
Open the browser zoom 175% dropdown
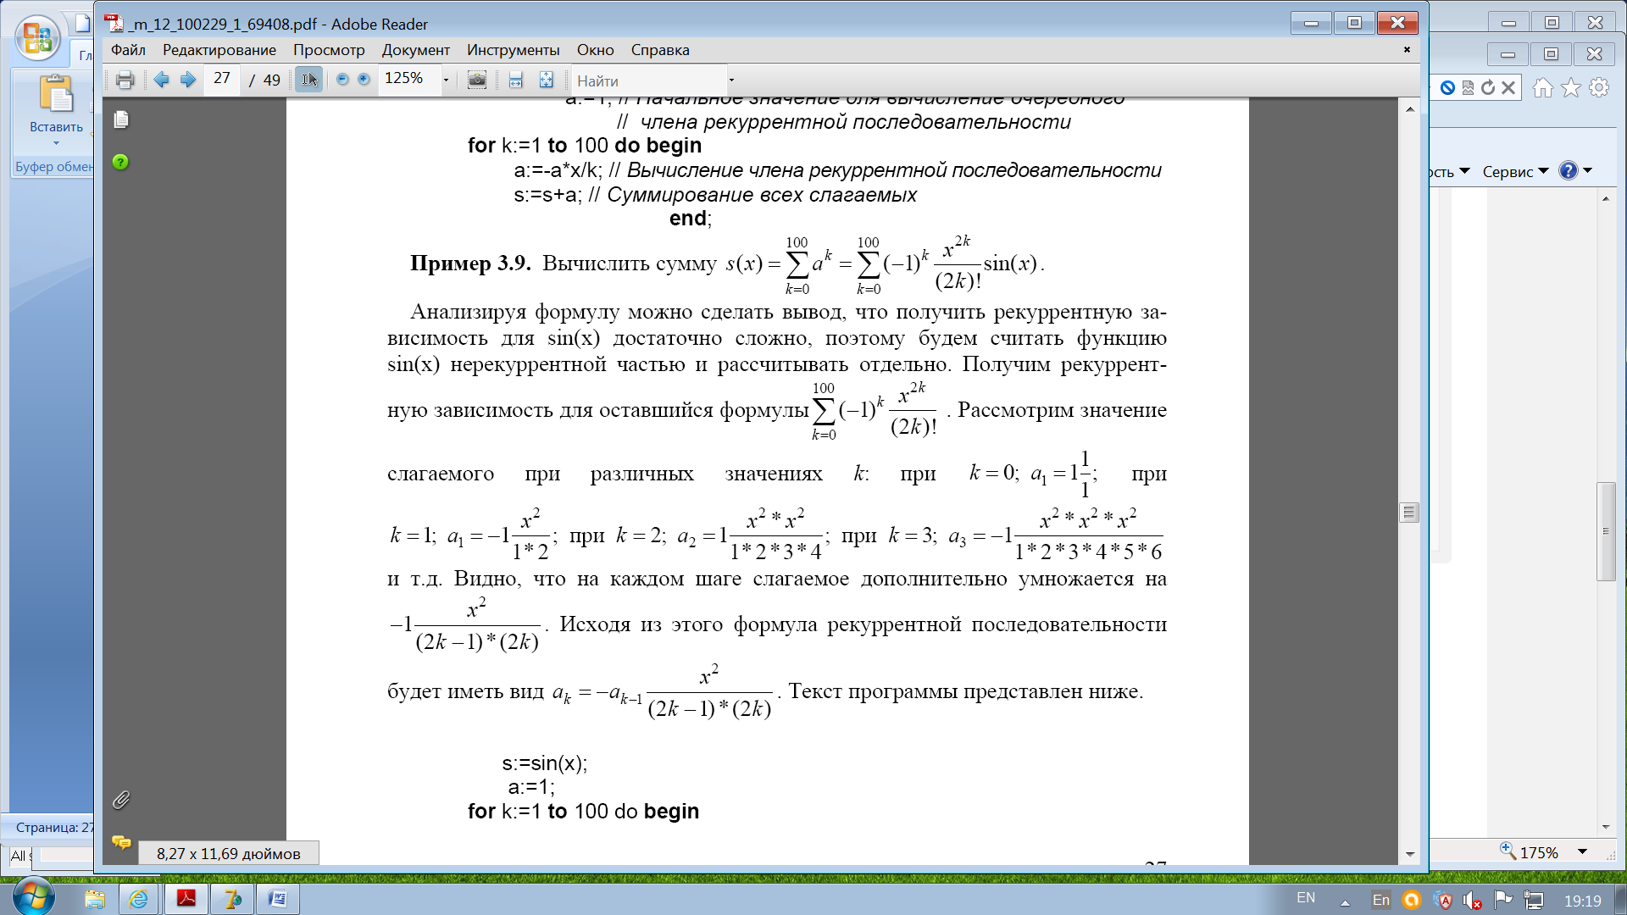click(1582, 852)
